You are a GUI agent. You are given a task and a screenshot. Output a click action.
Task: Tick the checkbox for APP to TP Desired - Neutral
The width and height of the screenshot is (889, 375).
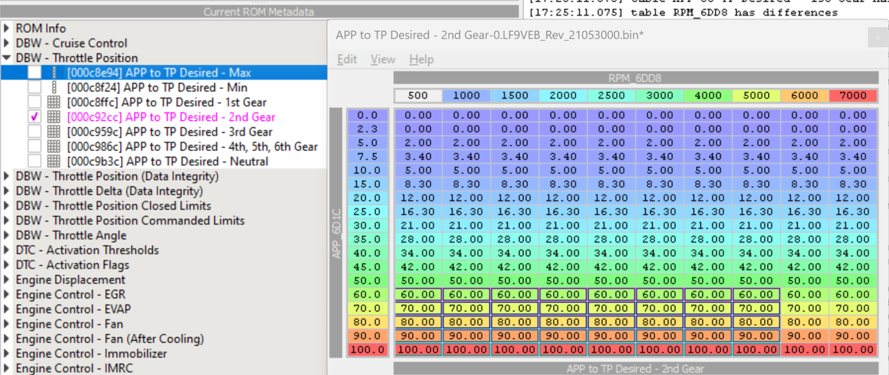click(x=34, y=161)
